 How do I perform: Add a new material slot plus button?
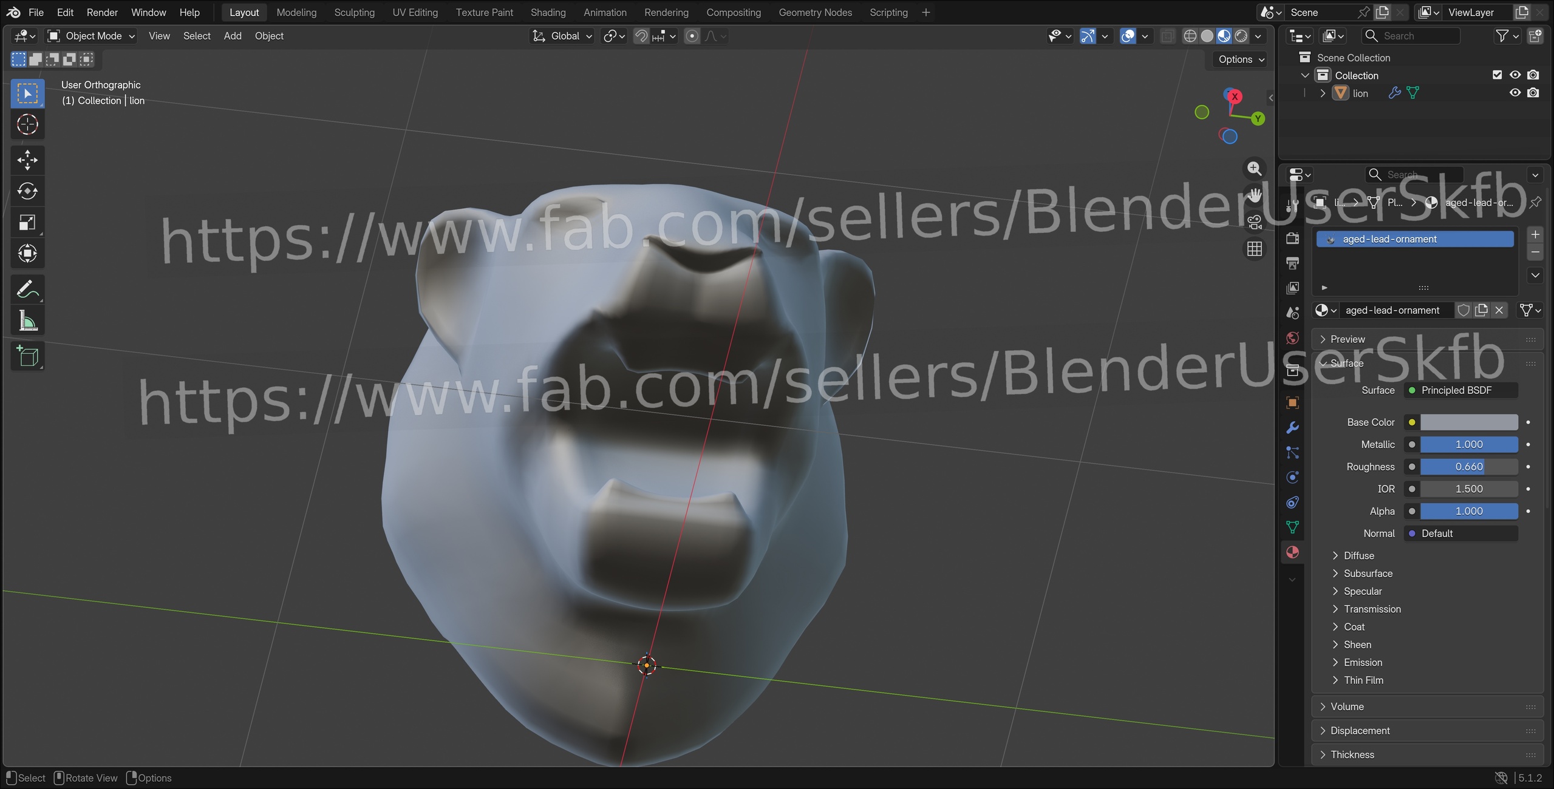[1535, 234]
